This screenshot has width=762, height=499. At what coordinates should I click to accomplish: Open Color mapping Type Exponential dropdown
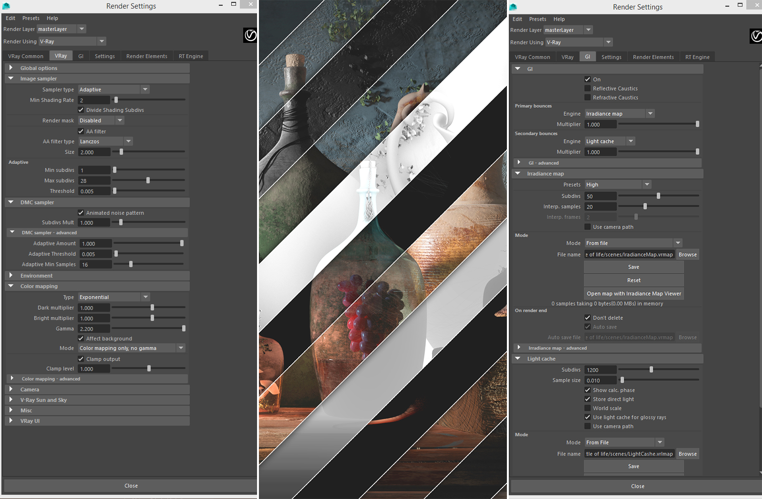[x=114, y=297]
